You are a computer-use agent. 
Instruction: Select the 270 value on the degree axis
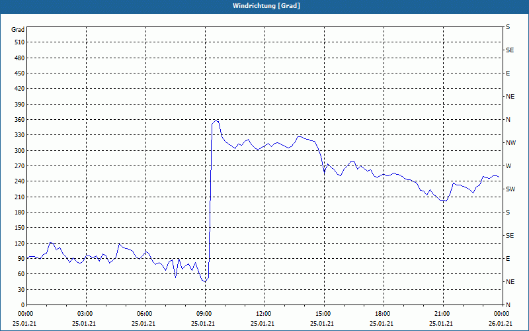(x=20, y=166)
